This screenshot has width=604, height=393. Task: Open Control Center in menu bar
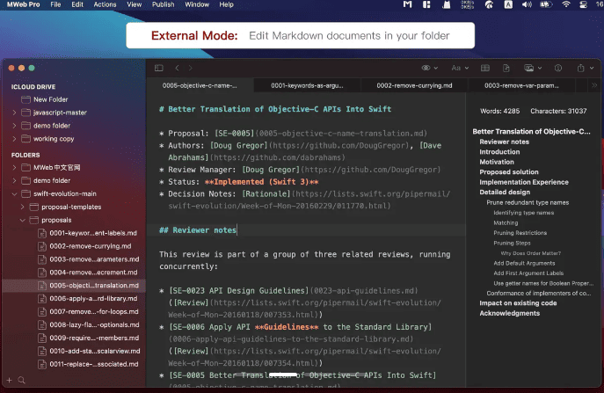tap(584, 4)
